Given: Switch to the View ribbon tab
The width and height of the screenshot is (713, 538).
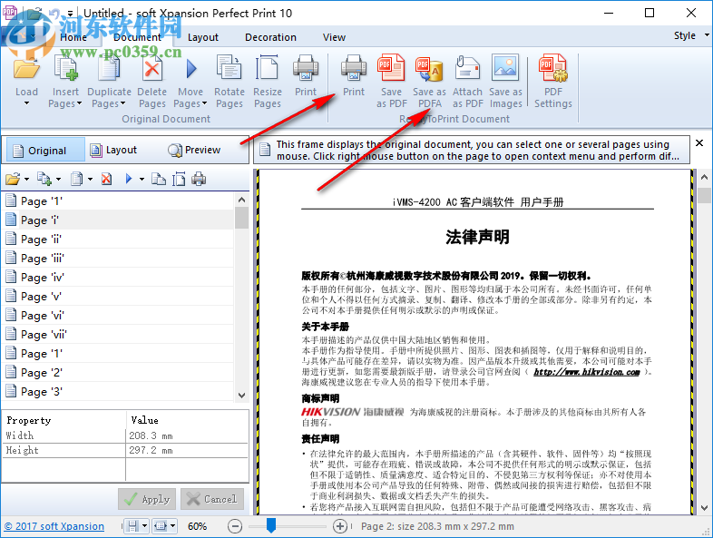Looking at the screenshot, I should [x=334, y=37].
